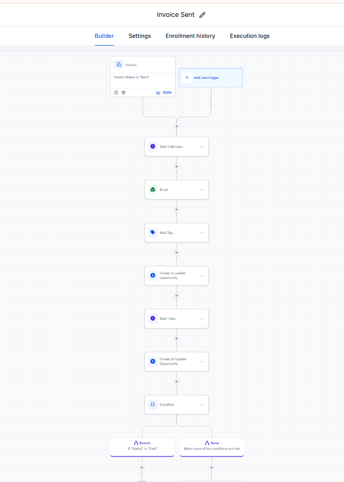The image size is (344, 482).
Task: Open the Enrollment history tab
Action: pyautogui.click(x=190, y=36)
